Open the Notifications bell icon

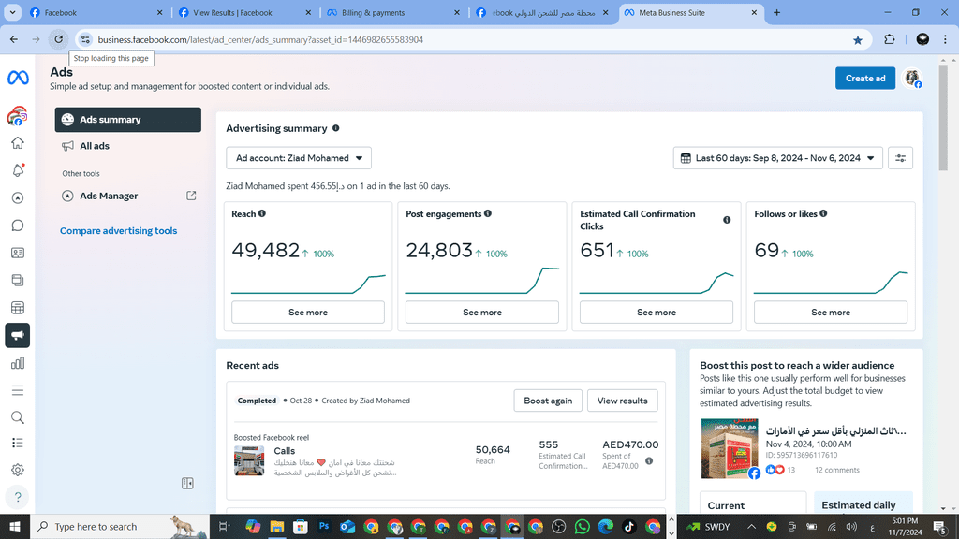[x=17, y=170]
